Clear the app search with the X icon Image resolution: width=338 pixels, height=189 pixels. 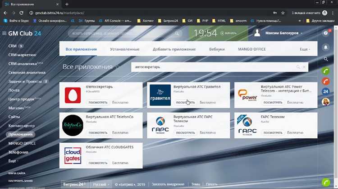pos(304,67)
